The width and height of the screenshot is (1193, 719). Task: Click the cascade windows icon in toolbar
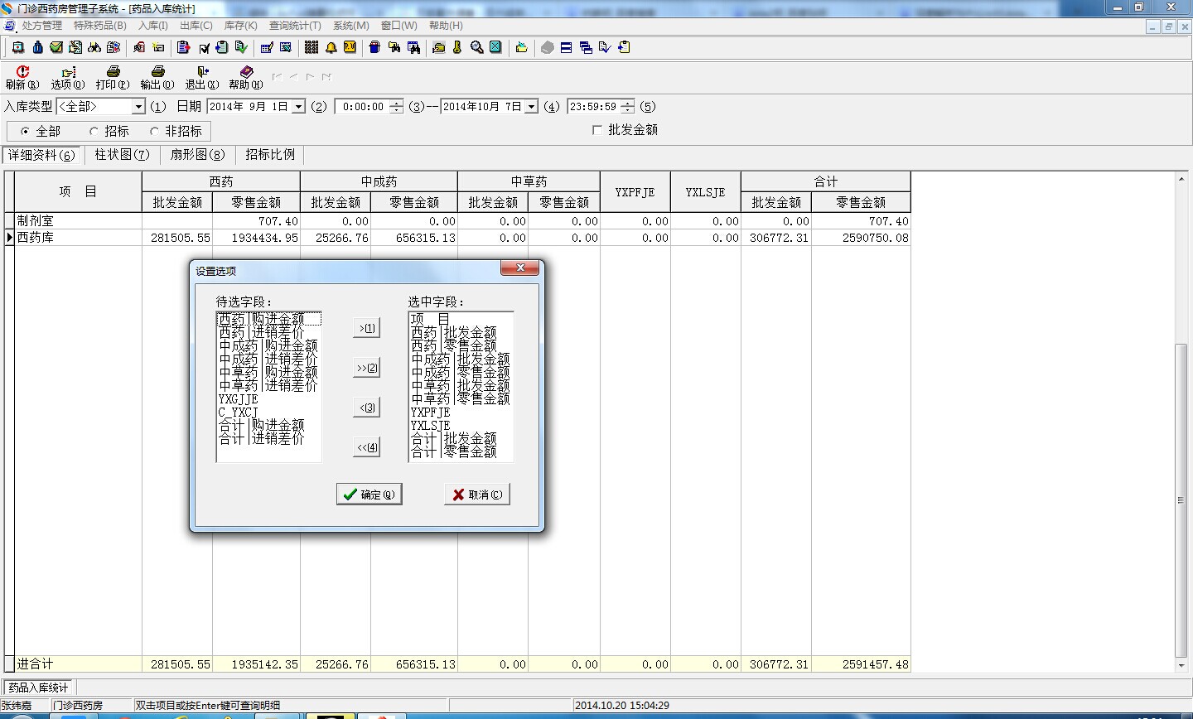[586, 47]
